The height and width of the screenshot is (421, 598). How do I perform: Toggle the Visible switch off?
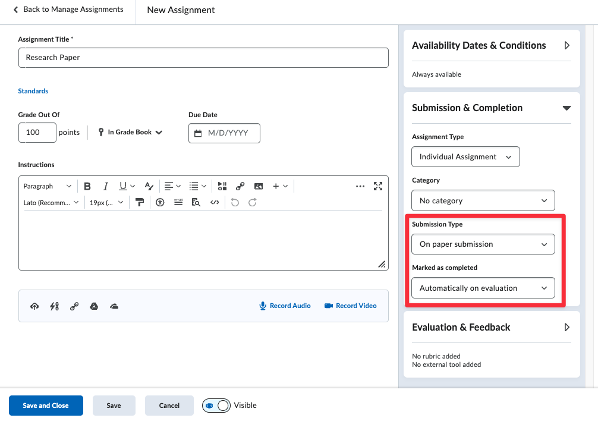point(216,406)
